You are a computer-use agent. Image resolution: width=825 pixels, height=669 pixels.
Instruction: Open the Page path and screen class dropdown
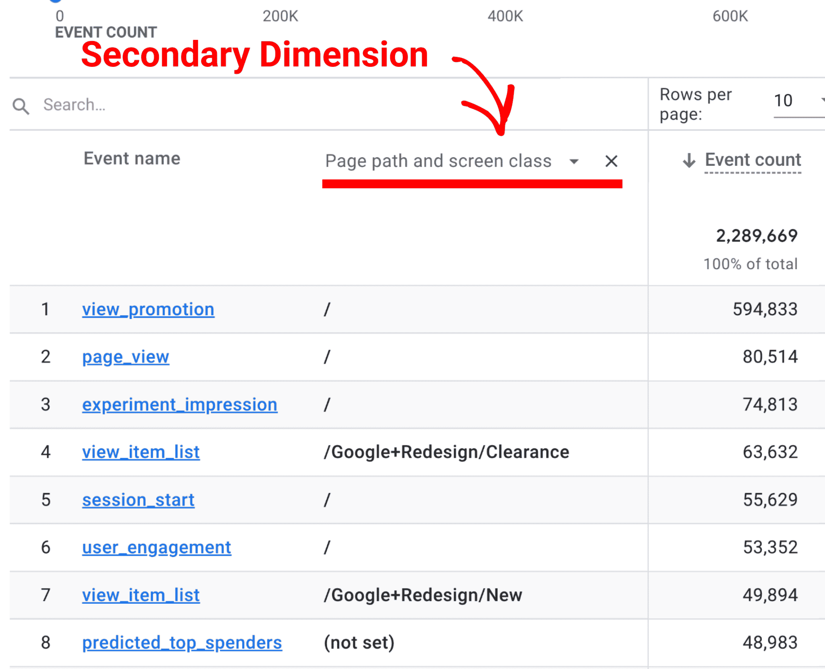coord(574,161)
